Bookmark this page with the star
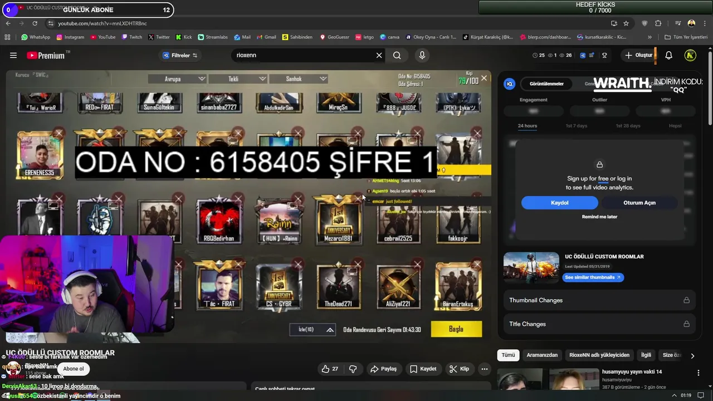Screen dimensions: 713x401 pyautogui.click(x=626, y=23)
